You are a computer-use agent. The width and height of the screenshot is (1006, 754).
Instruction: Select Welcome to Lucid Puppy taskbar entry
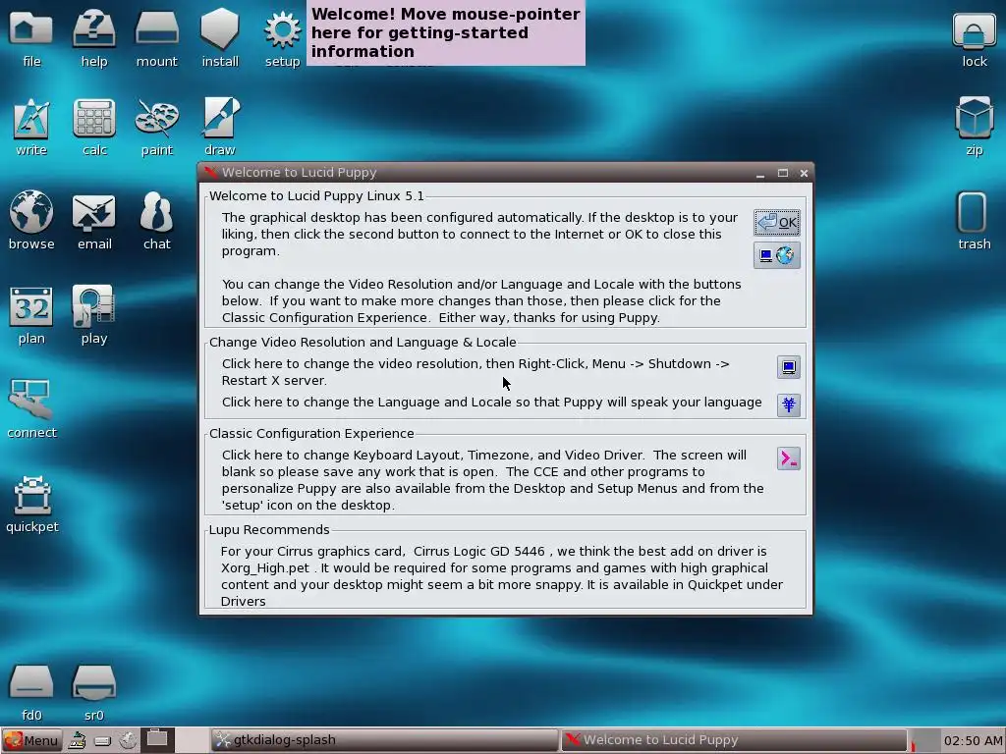point(734,740)
